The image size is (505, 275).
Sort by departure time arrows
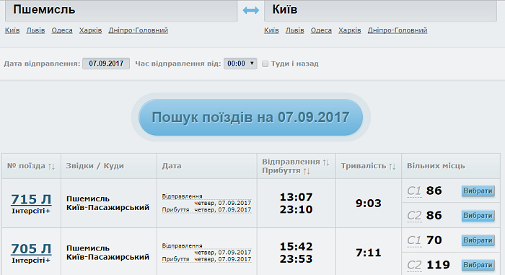coord(326,162)
